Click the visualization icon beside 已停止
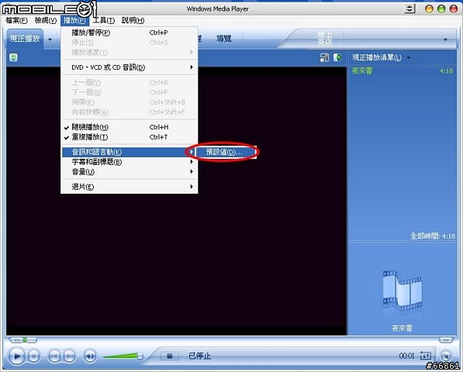Image resolution: width=463 pixels, height=372 pixels. pos(170,356)
